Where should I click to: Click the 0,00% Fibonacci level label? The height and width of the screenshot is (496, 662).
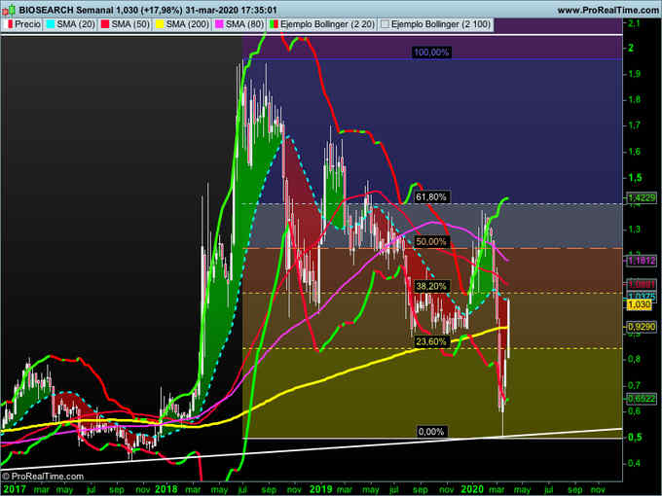click(x=431, y=432)
